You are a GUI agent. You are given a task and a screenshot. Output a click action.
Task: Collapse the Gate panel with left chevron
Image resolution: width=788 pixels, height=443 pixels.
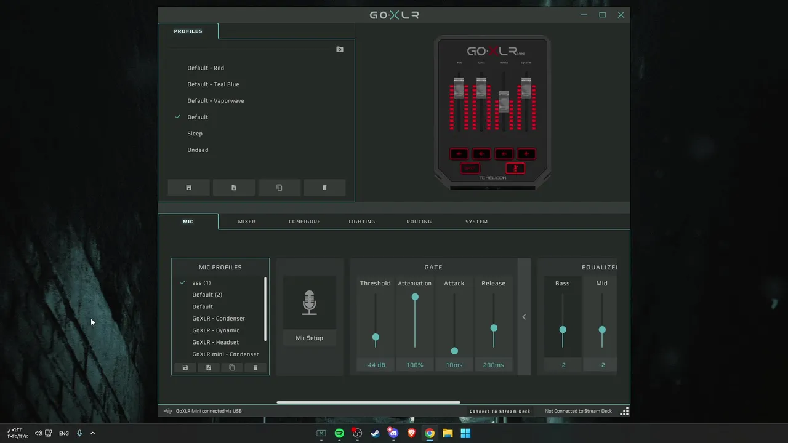coord(524,317)
